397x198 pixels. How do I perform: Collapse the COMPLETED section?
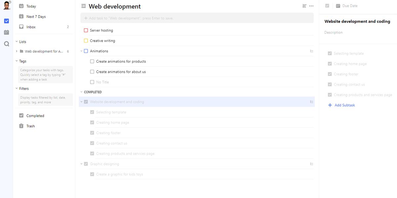tap(81, 92)
